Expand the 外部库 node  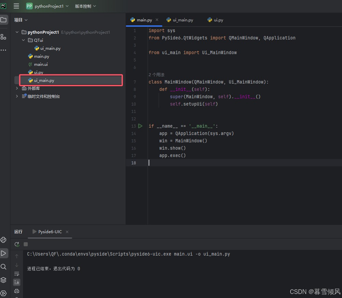pos(17,88)
